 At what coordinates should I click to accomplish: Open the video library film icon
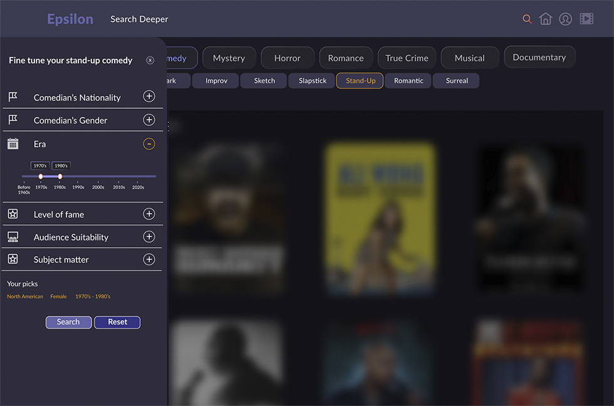(586, 19)
